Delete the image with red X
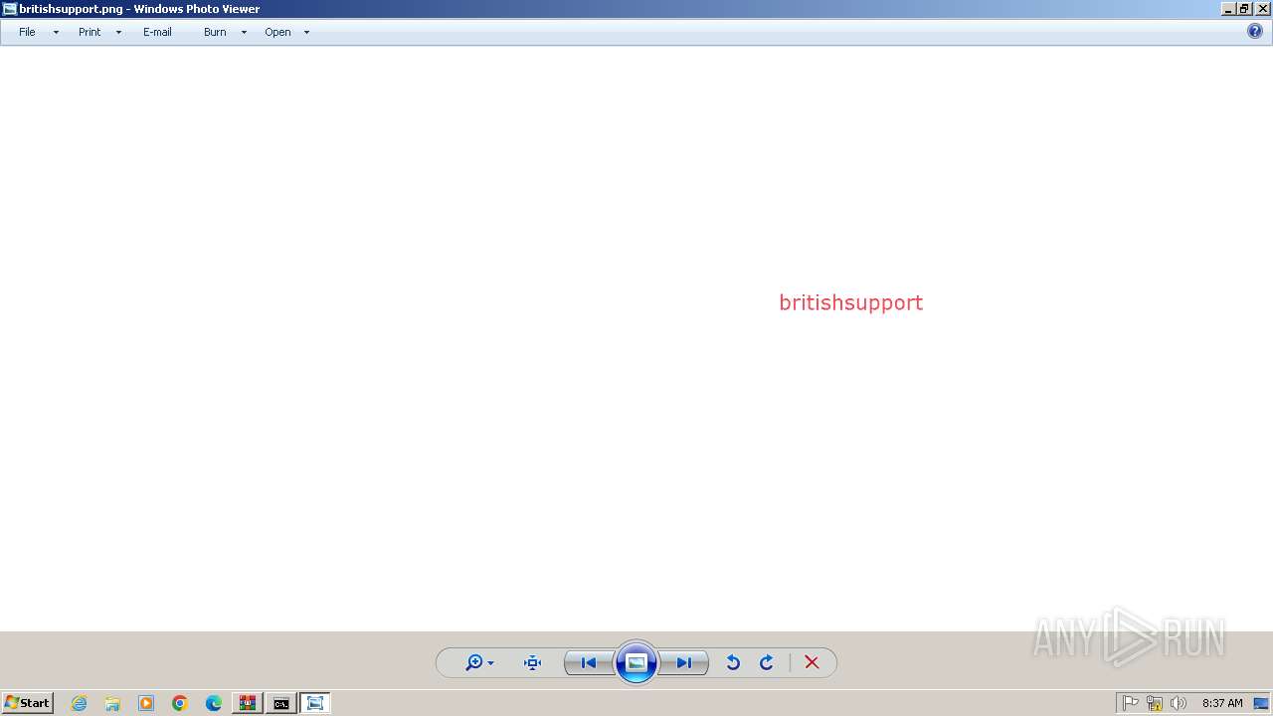 coord(812,662)
